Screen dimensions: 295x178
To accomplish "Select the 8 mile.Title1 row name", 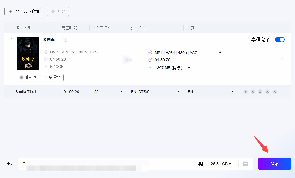I will click(x=26, y=92).
